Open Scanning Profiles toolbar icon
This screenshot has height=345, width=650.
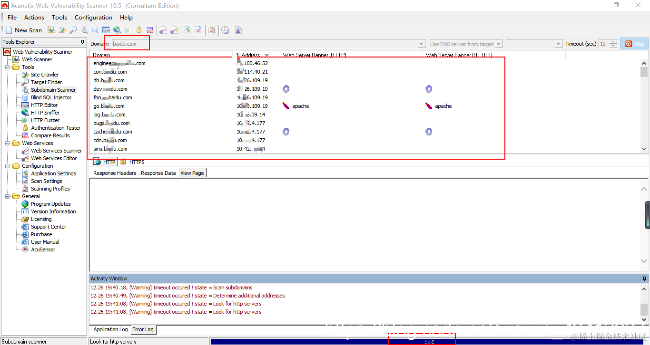point(212,30)
